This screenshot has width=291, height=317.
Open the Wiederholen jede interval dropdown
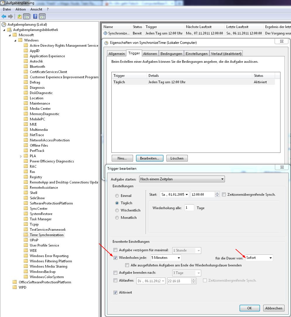[x=179, y=258]
